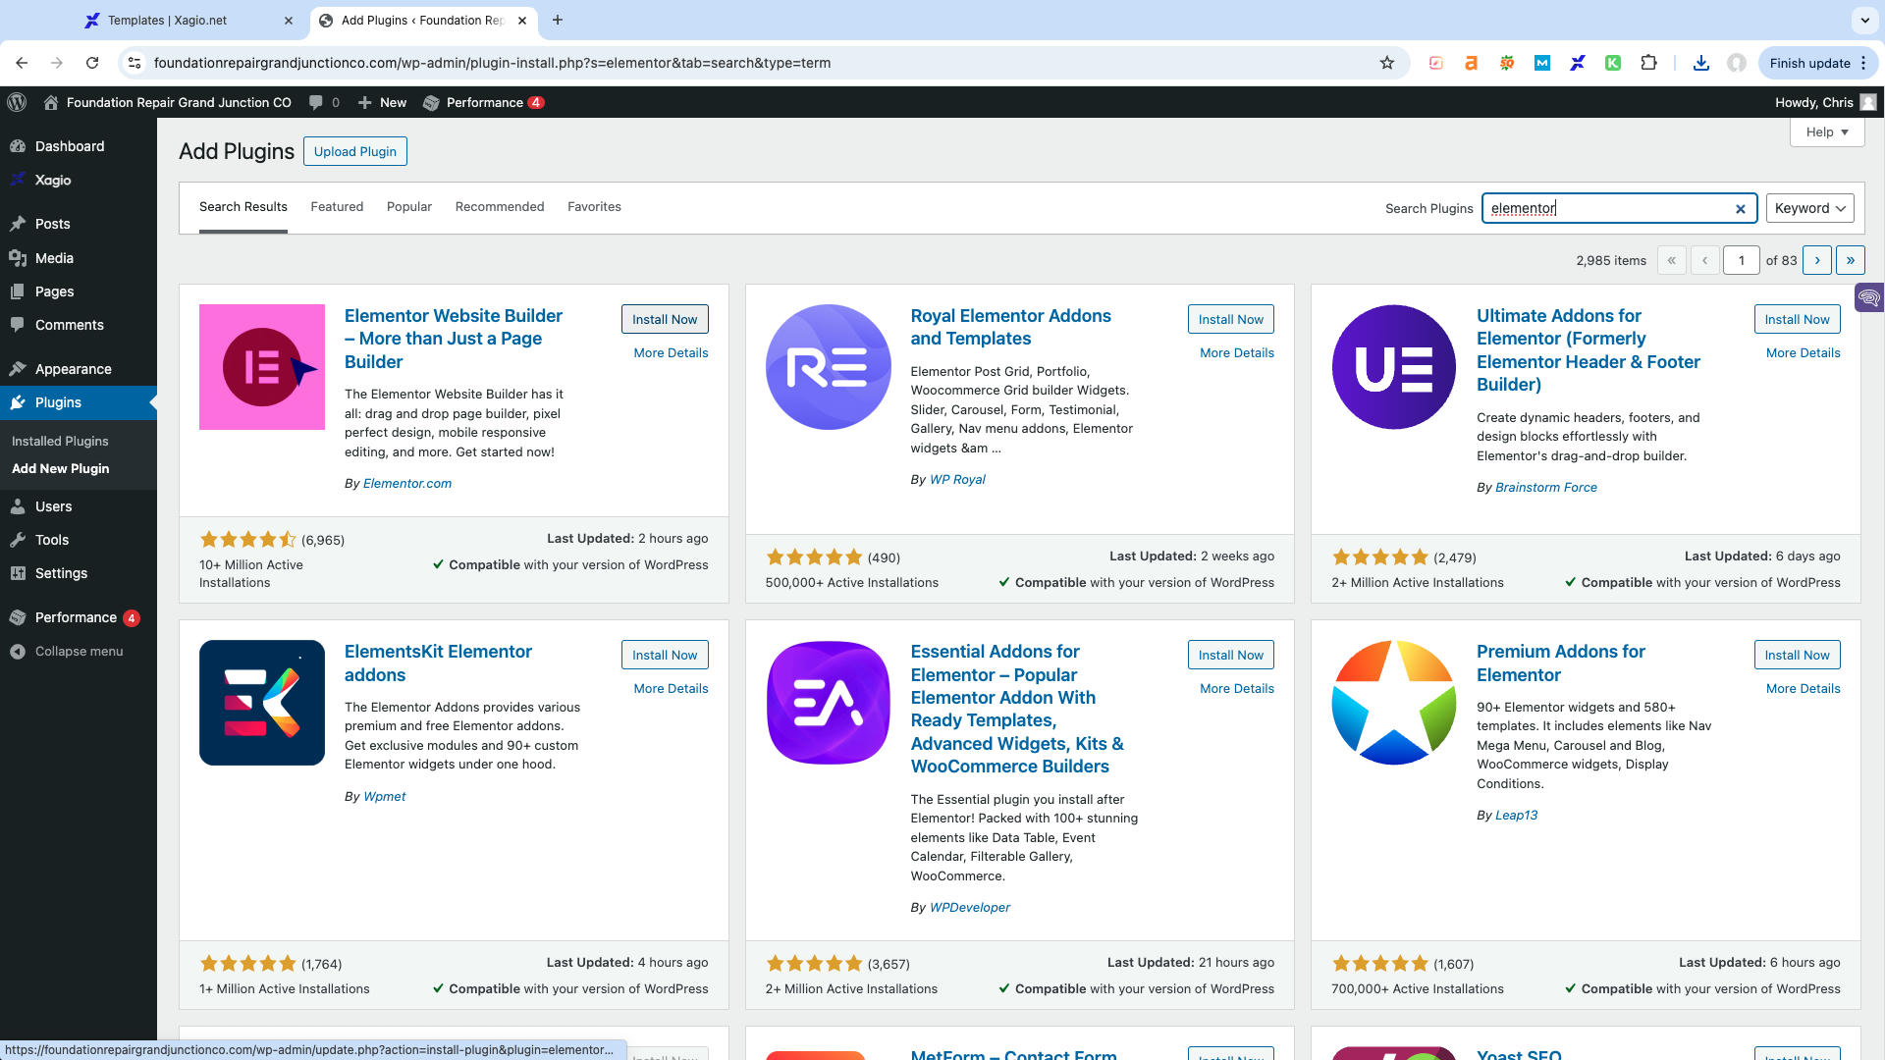
Task: Install Royal Elementor Addons now
Action: coord(1231,319)
